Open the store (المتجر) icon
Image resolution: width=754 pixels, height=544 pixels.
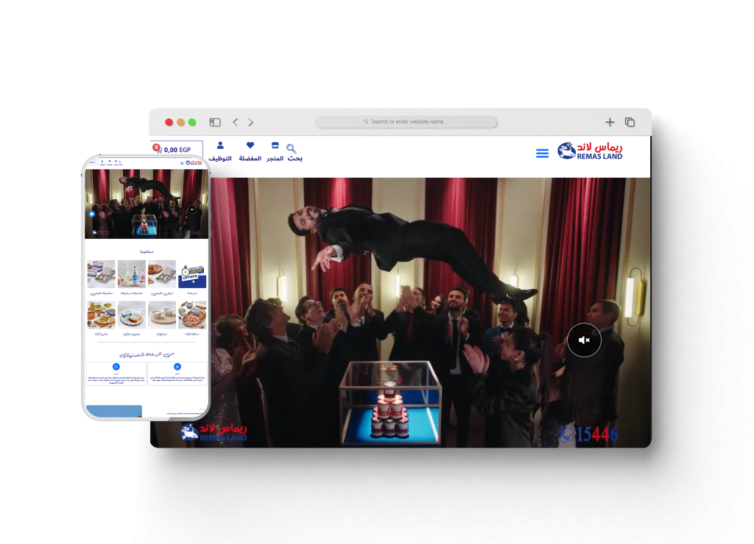pos(275,146)
